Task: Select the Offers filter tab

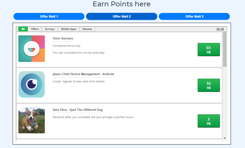Action: [x=35, y=29]
